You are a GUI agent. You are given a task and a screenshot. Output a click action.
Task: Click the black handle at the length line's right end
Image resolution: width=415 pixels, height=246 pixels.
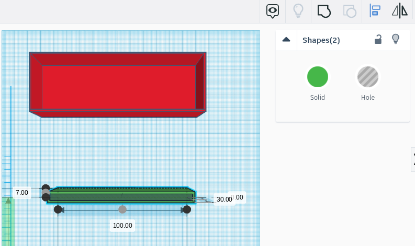coord(187,209)
